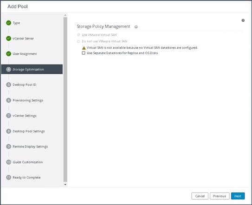Click the step 10 circle beside Guest Customization
Viewport: 252px width, 205px height.
click(x=8, y=162)
